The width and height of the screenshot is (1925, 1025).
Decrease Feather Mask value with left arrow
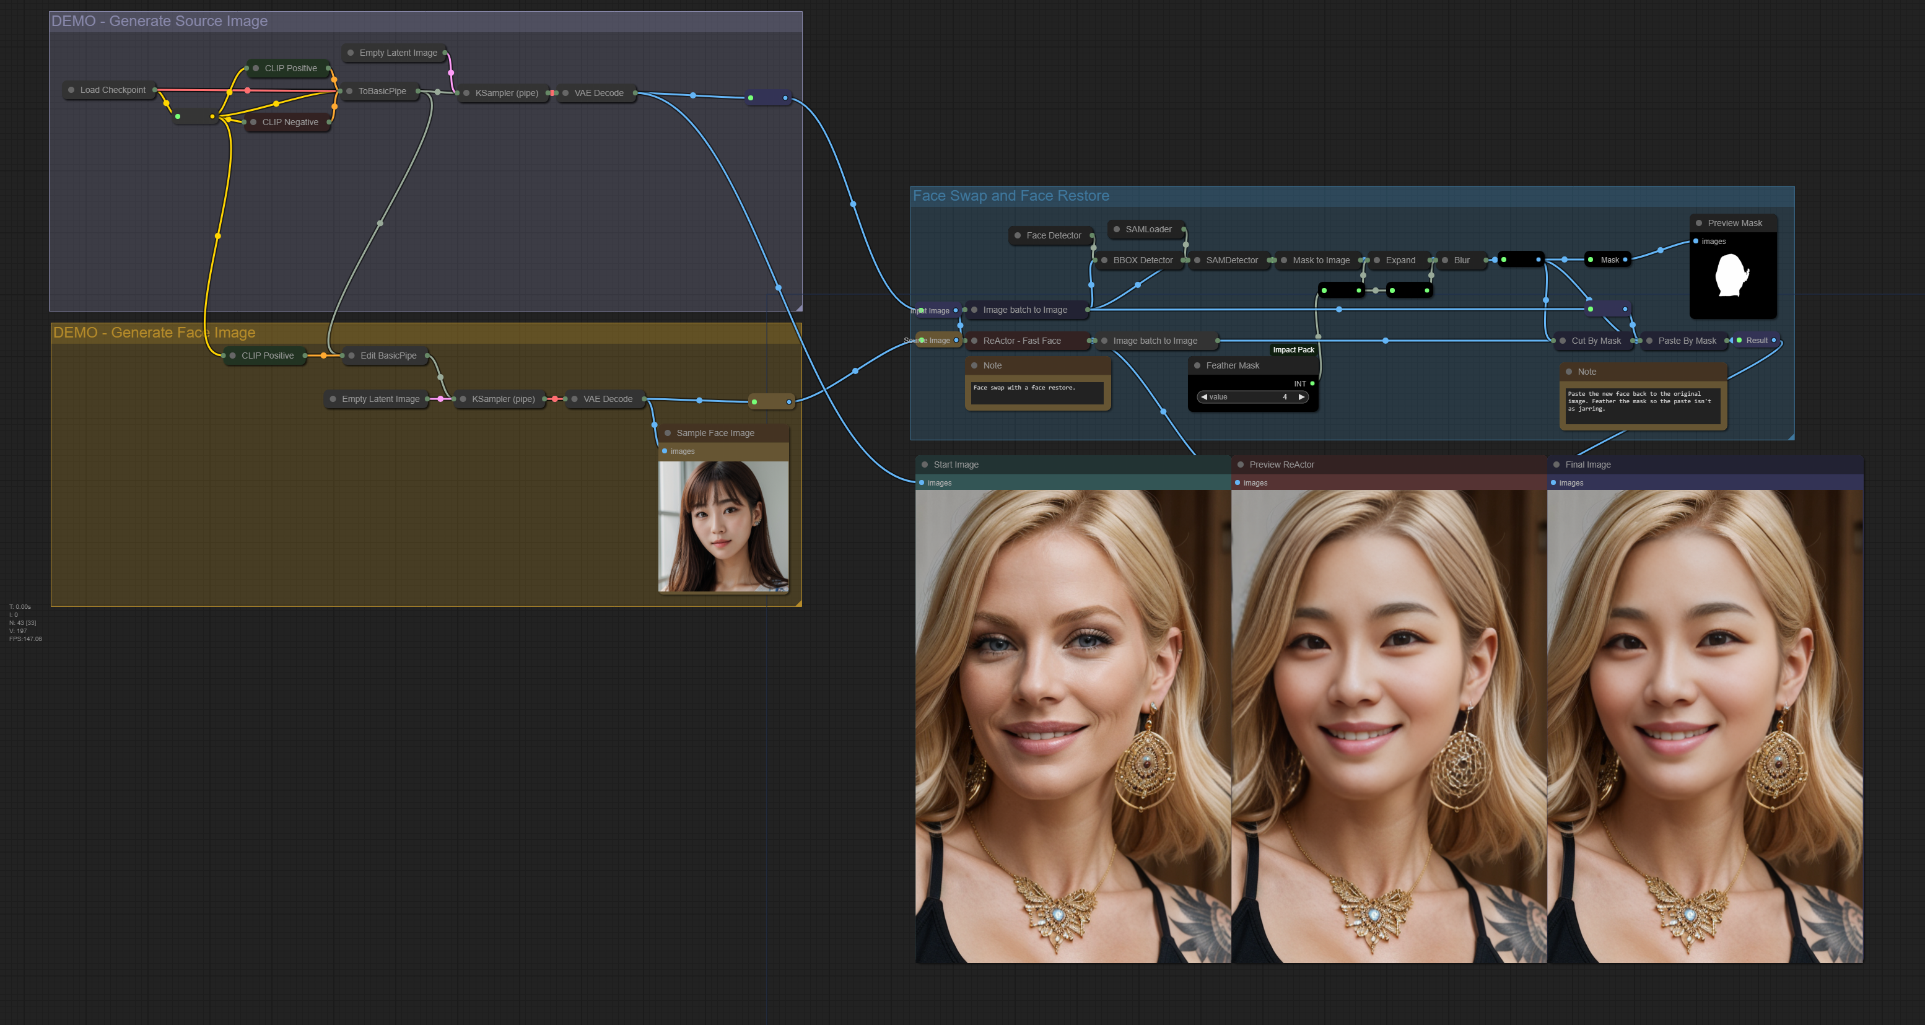[1204, 397]
